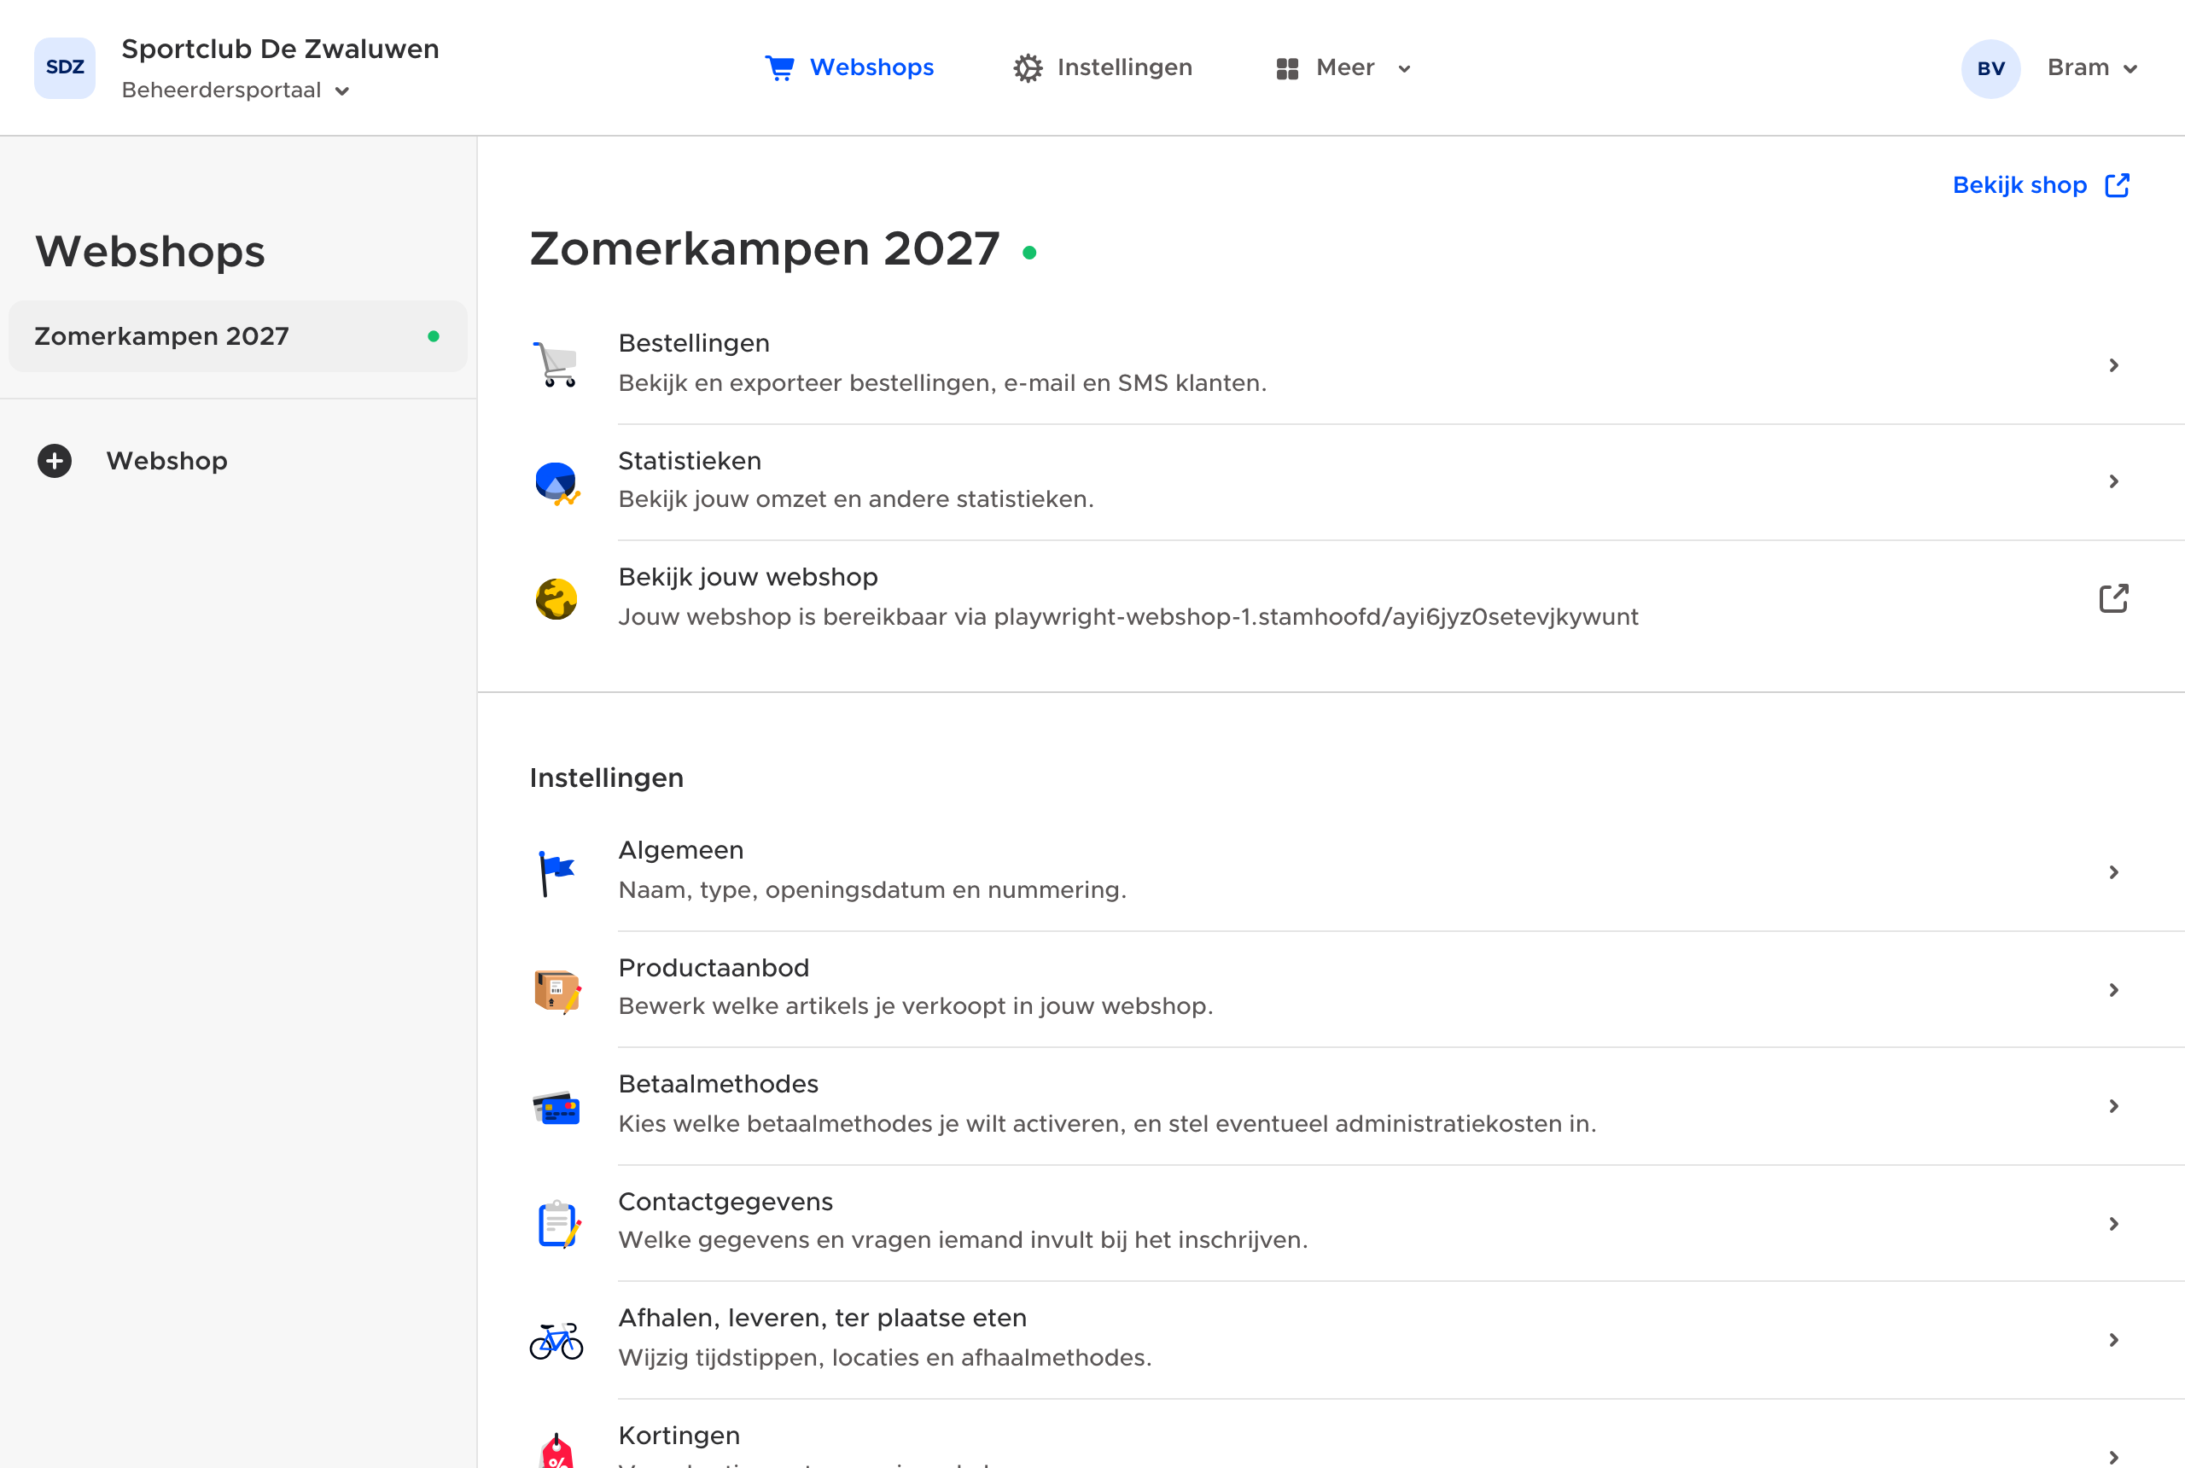Image resolution: width=2185 pixels, height=1468 pixels.
Task: Expand the Meer menu
Action: pos(1343,67)
